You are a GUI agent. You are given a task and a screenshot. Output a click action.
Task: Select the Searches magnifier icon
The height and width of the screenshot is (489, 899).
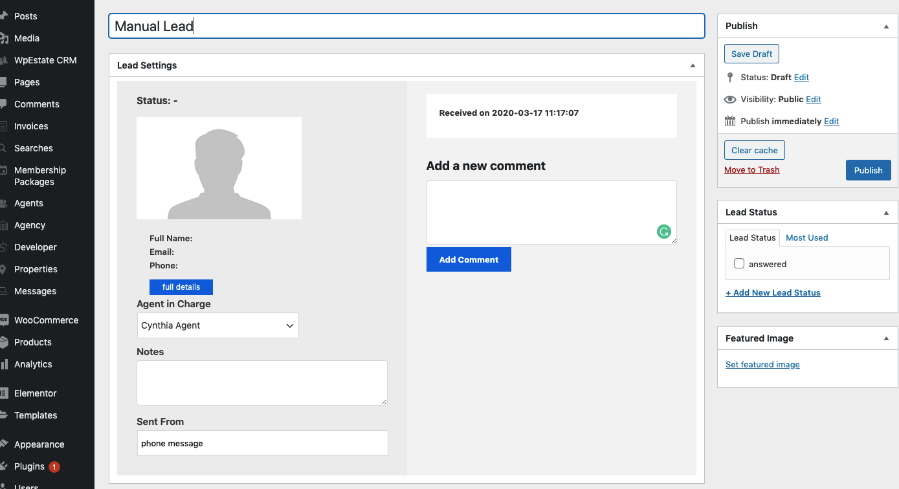click(x=4, y=148)
